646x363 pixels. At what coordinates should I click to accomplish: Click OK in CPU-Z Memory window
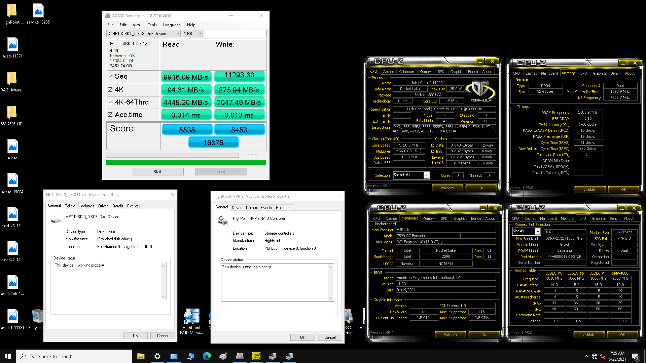(623, 190)
